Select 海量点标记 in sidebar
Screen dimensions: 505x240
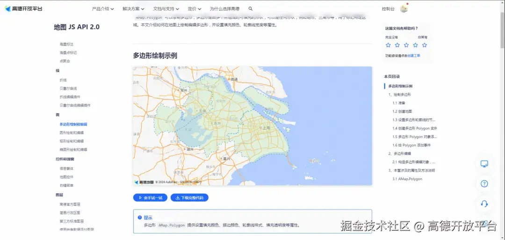click(68, 52)
